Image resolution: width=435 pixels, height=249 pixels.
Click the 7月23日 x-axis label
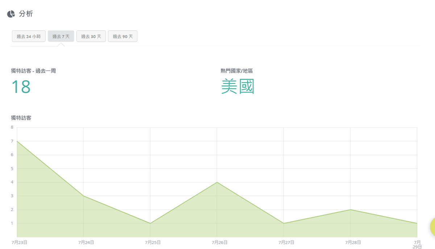tap(19, 242)
